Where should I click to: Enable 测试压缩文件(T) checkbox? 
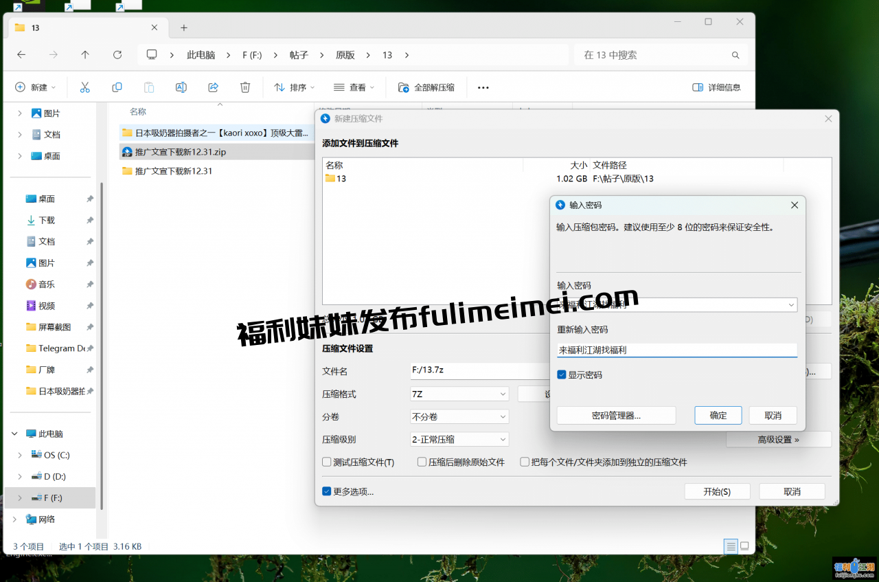tap(327, 462)
